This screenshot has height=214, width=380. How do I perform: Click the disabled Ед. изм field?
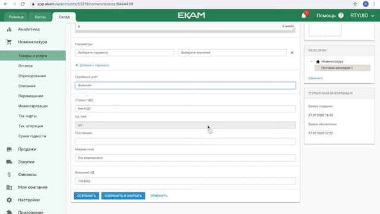click(x=185, y=125)
